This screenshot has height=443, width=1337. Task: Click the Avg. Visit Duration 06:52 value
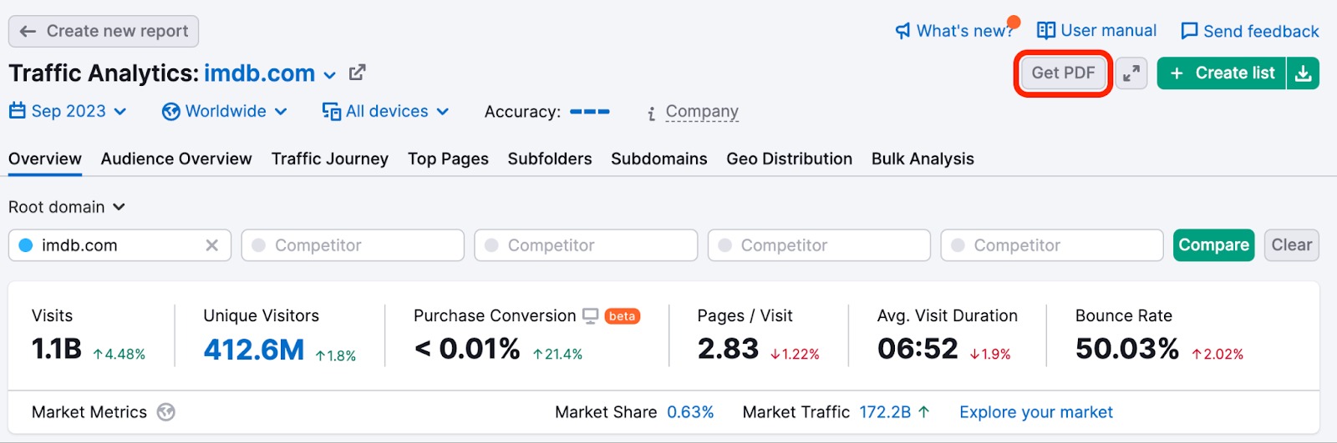click(x=918, y=349)
